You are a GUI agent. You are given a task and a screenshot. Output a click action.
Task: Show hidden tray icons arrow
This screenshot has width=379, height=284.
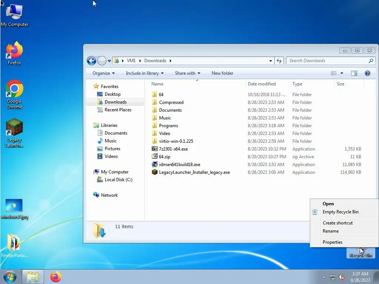[x=323, y=277]
